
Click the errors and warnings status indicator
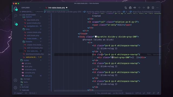click(33, 93)
